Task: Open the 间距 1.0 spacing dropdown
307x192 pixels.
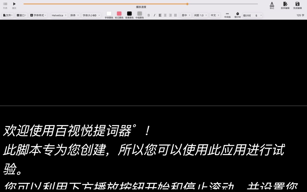Action: pos(200,15)
